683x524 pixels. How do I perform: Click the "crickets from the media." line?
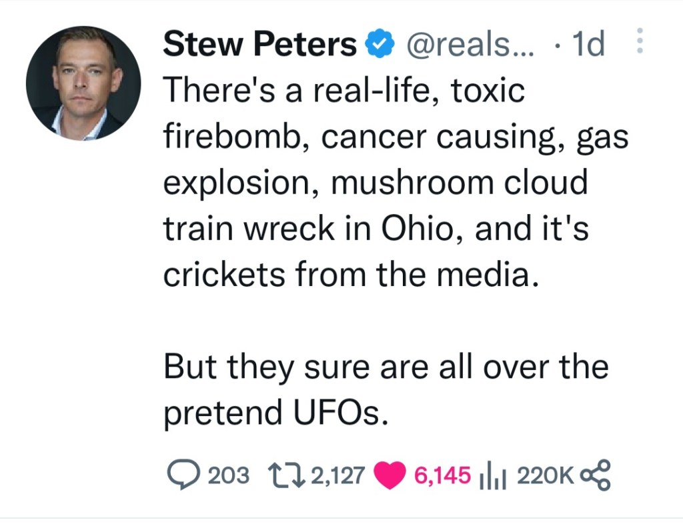350,275
